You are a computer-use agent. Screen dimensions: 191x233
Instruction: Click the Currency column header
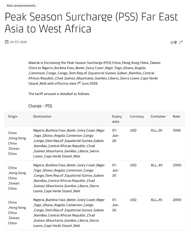137,116
